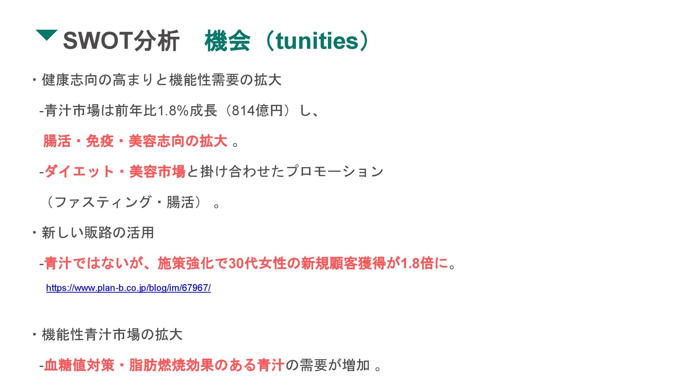Select the red 腸活・免疫・美容志向の拡大 text
The image size is (679, 382).
point(135,141)
